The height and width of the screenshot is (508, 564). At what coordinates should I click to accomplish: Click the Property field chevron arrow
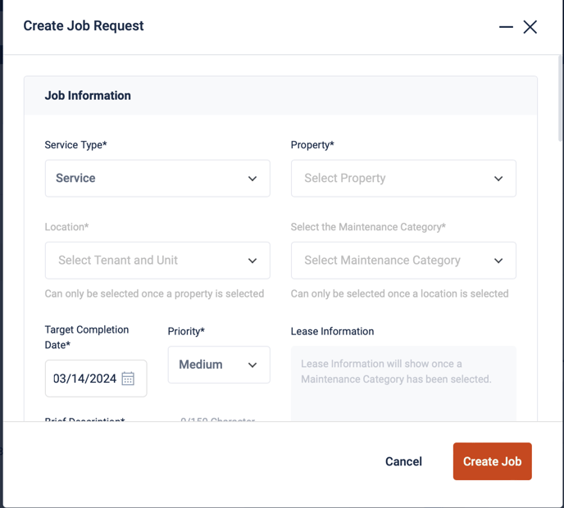pyautogui.click(x=498, y=179)
